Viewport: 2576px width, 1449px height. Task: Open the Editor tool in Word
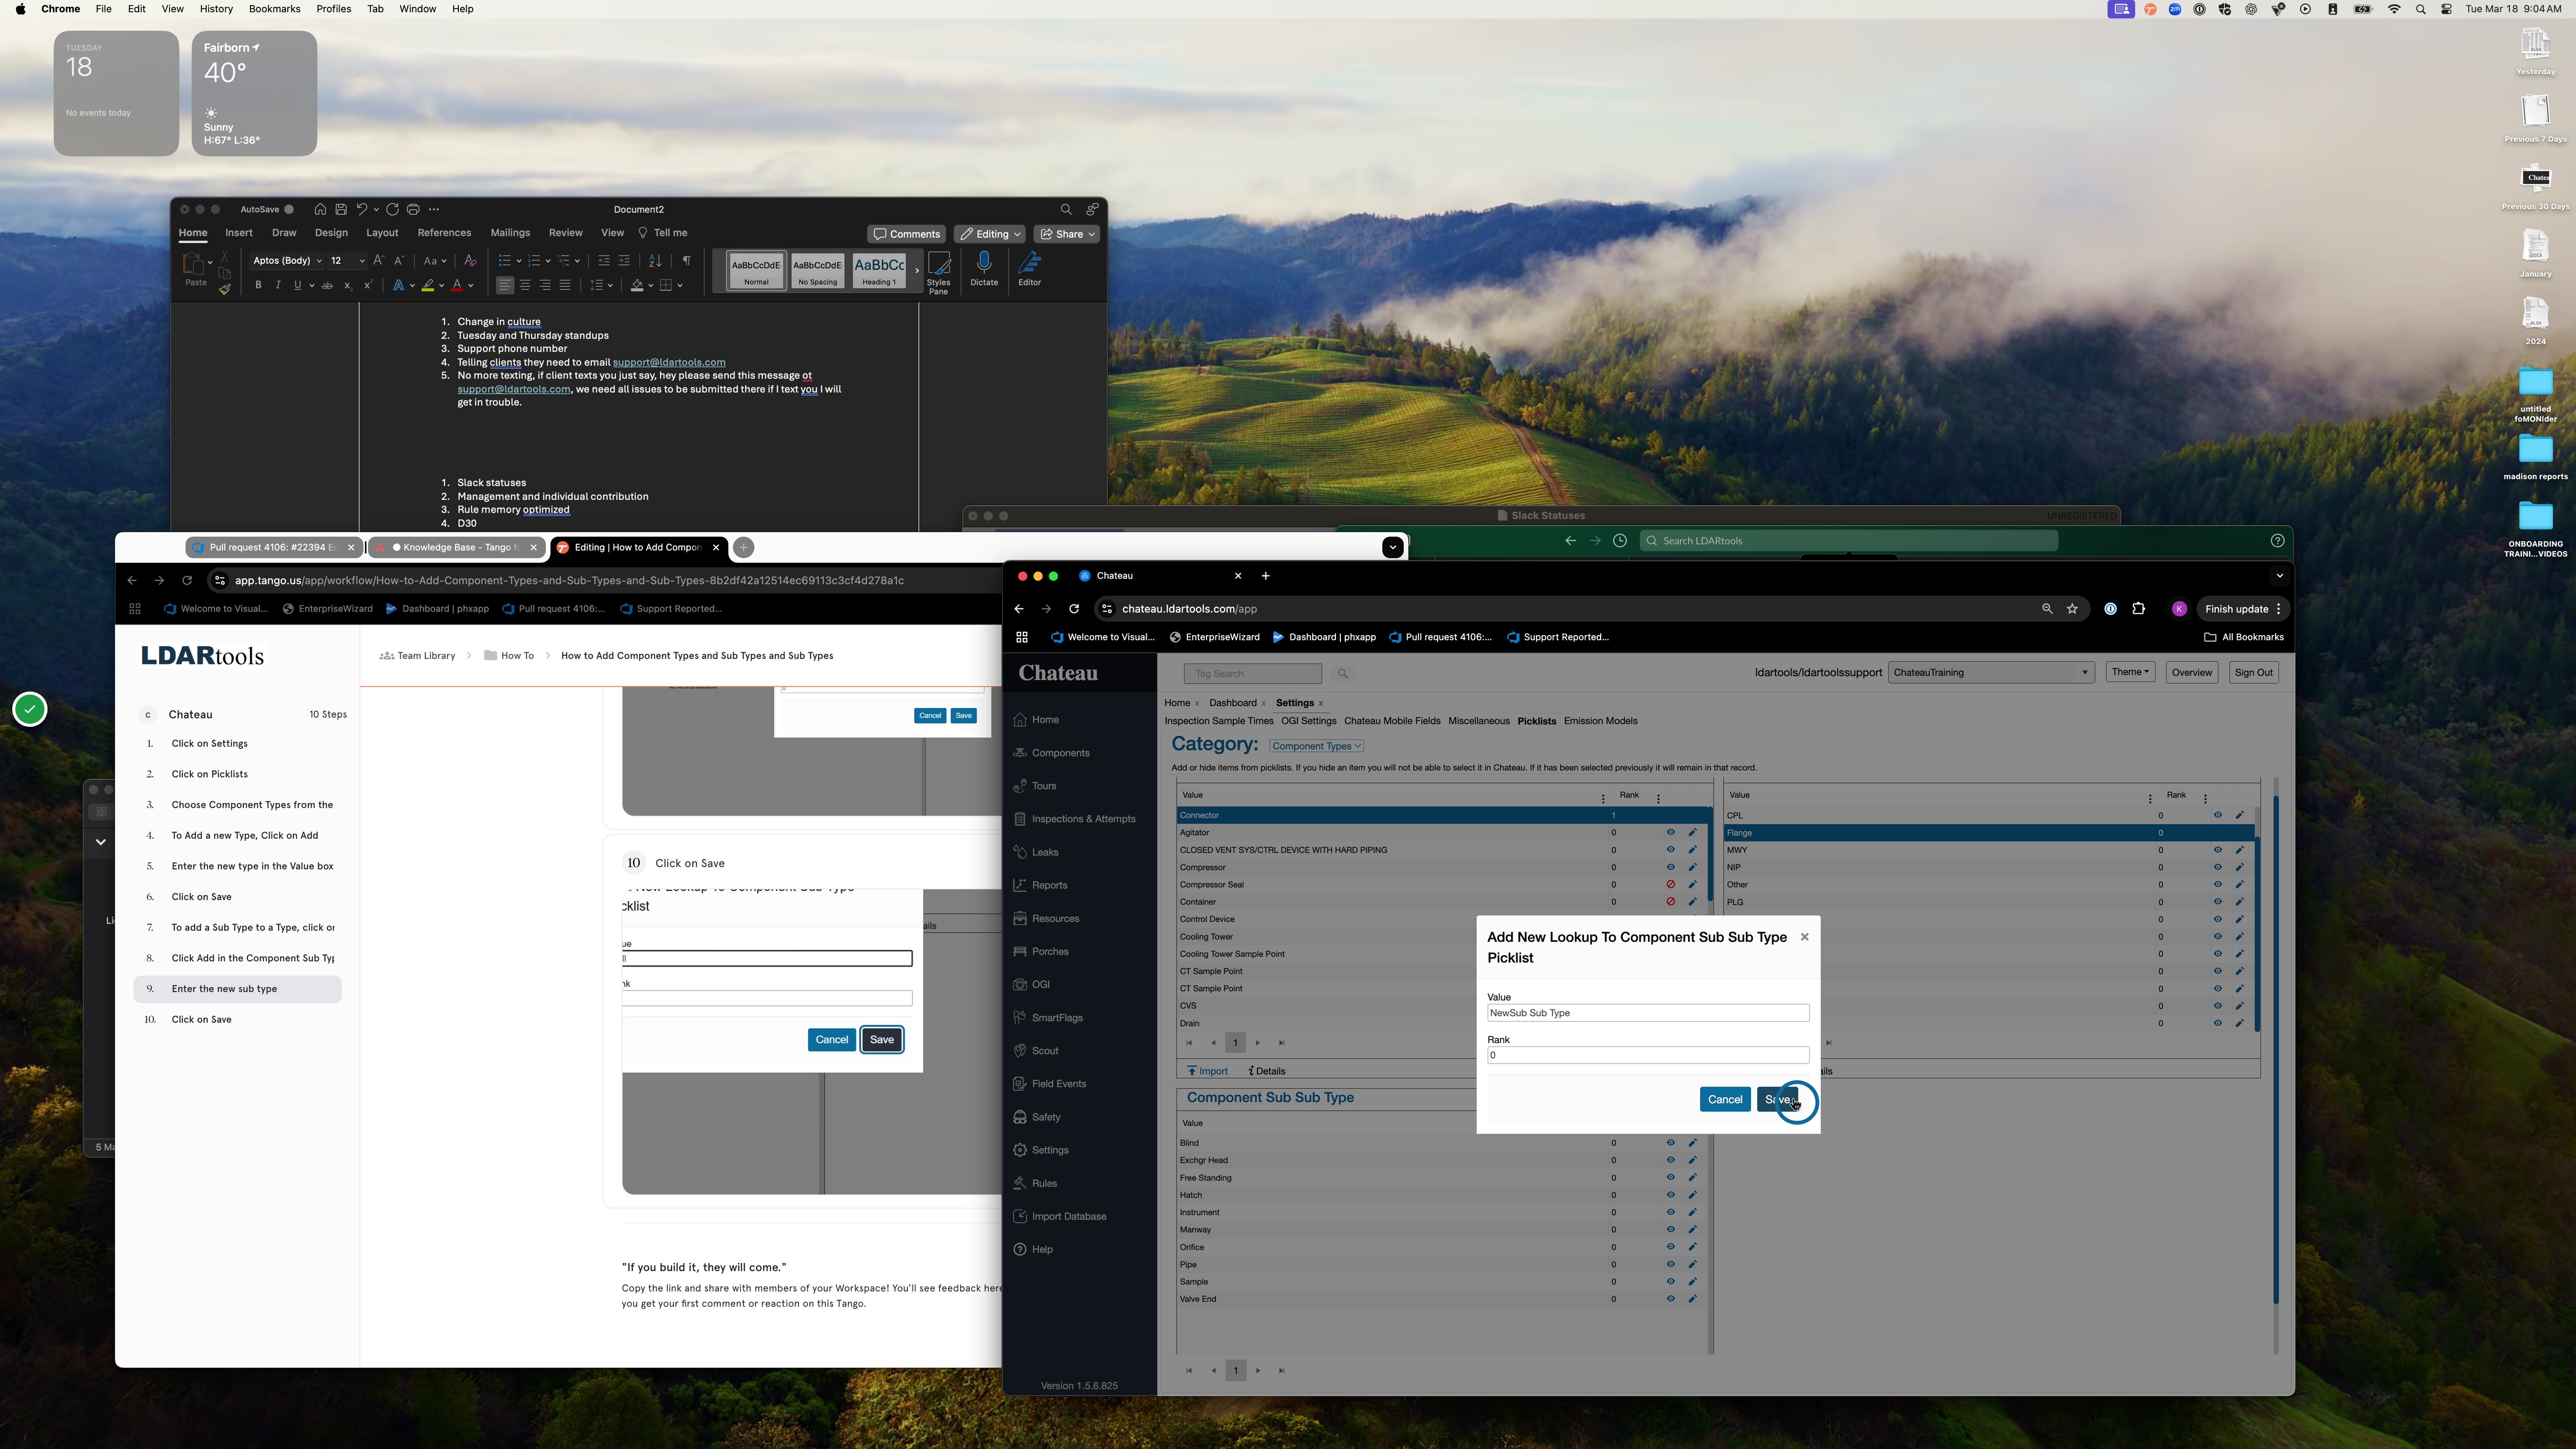pyautogui.click(x=1029, y=269)
